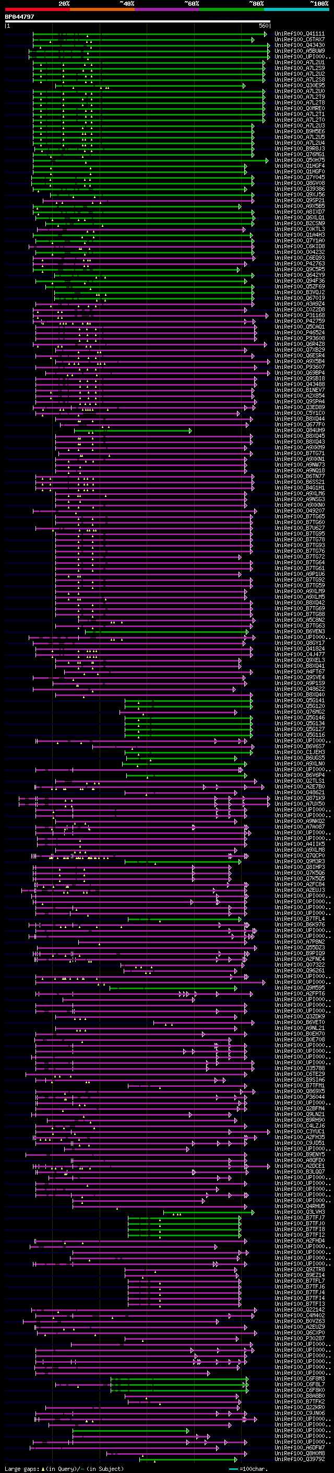Open alignment for UniRef100_Q6R4Z8

pos(300,344)
